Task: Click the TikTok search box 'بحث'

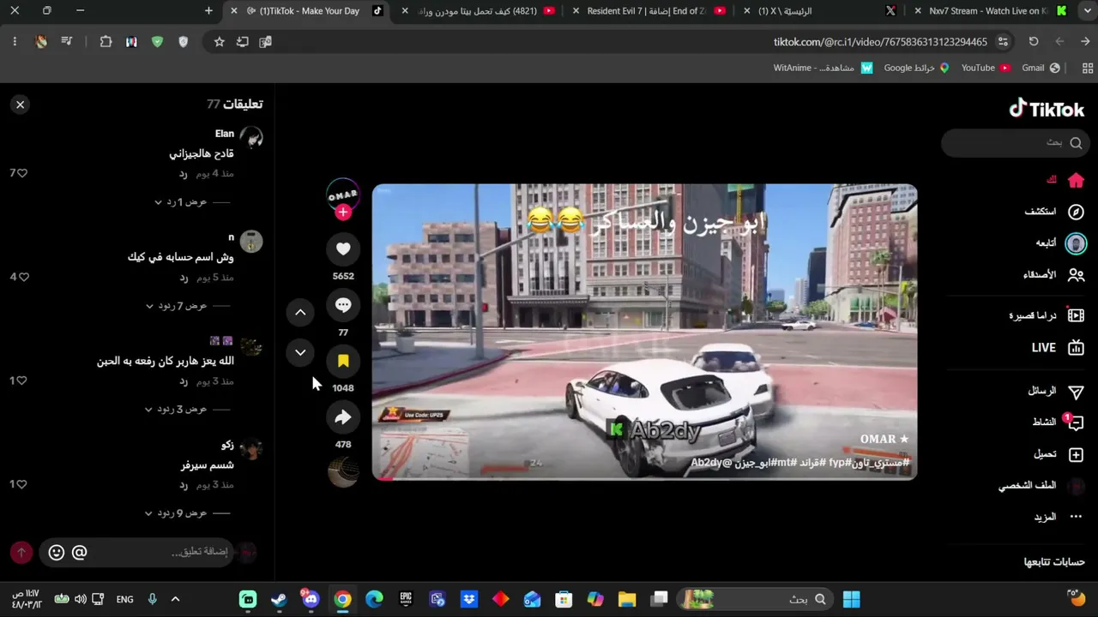Action: (x=1016, y=143)
